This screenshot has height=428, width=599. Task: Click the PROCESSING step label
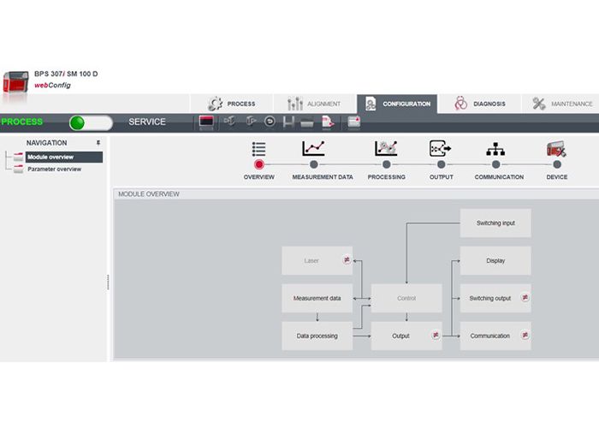[386, 177]
